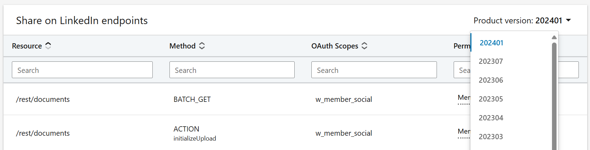Toggle sorting on OAuth Scopes column
This screenshot has height=150, width=590.
coord(364,46)
